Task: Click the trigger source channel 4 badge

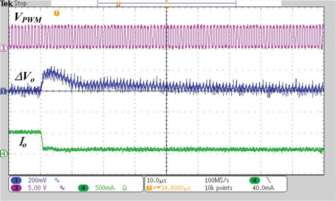Action: 256,180
